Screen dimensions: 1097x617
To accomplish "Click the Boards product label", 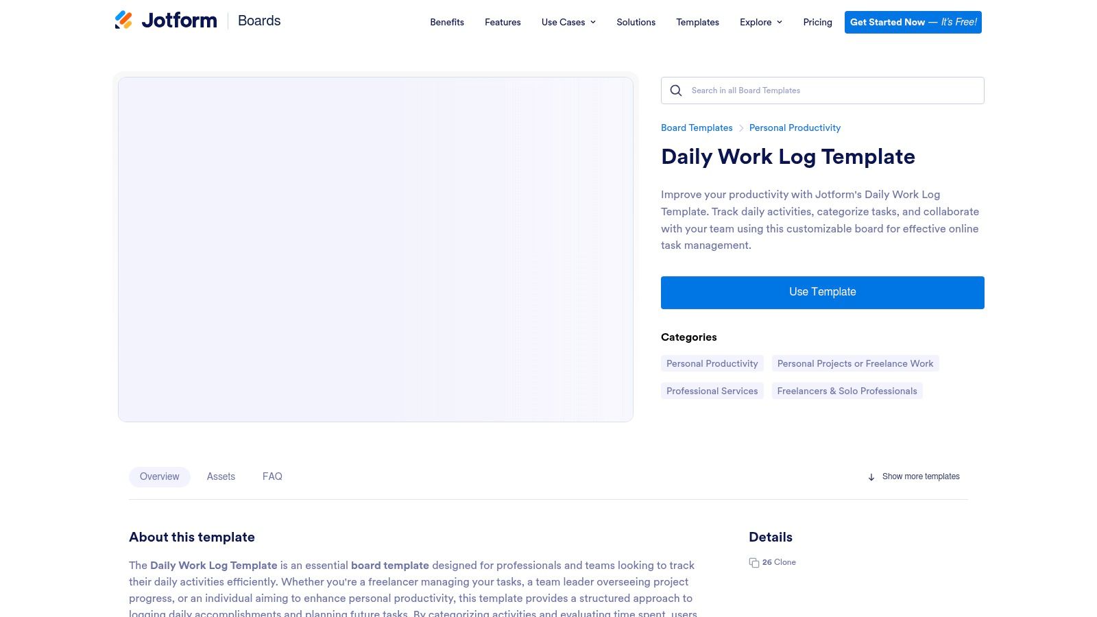I will tap(258, 21).
